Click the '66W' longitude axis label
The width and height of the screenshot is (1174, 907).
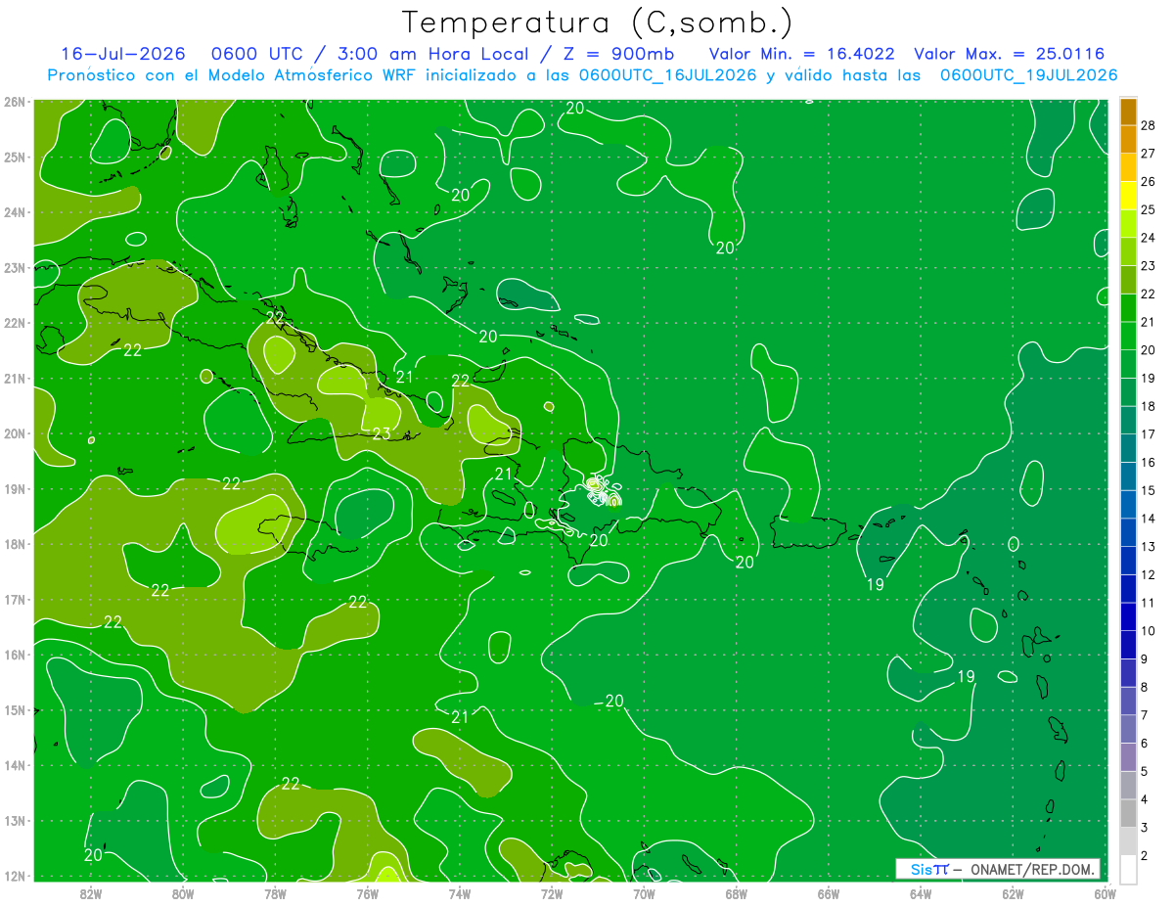tap(828, 893)
